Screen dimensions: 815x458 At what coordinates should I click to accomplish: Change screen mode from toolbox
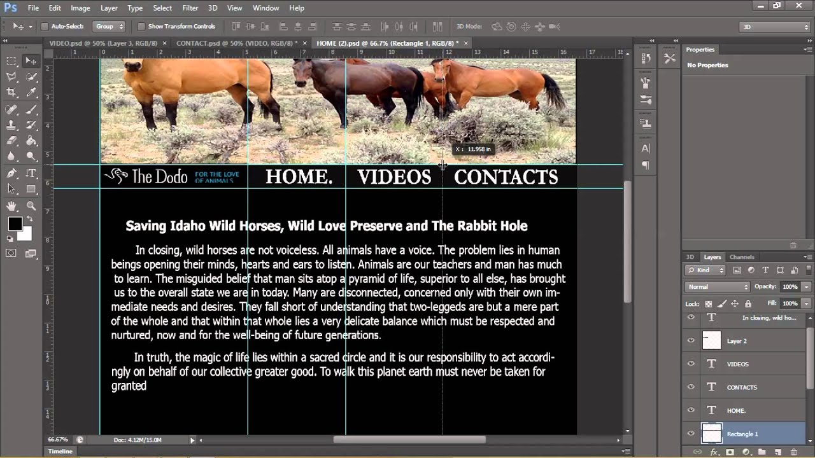click(x=31, y=253)
